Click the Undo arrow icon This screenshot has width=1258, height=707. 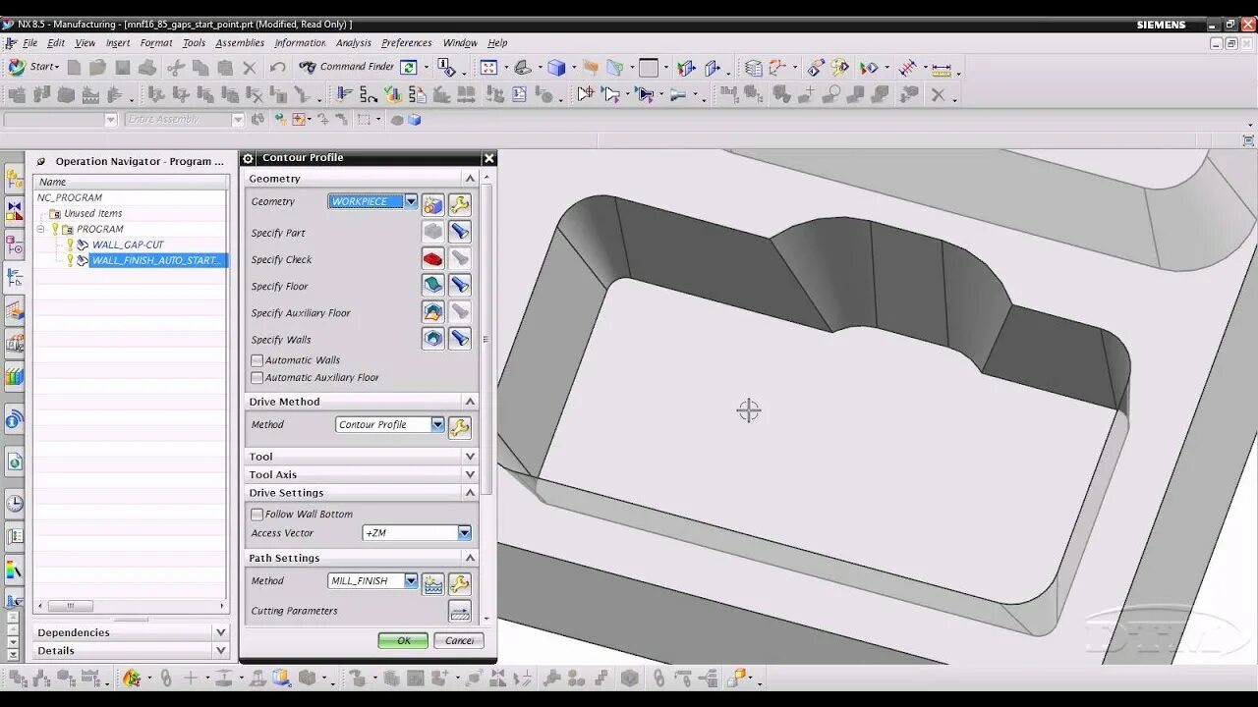pyautogui.click(x=278, y=68)
